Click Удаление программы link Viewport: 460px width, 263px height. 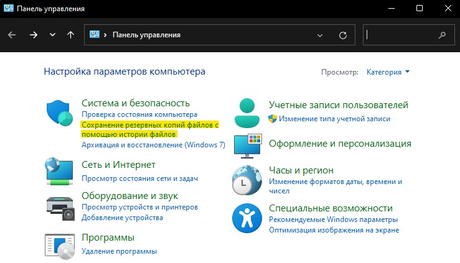click(x=119, y=251)
